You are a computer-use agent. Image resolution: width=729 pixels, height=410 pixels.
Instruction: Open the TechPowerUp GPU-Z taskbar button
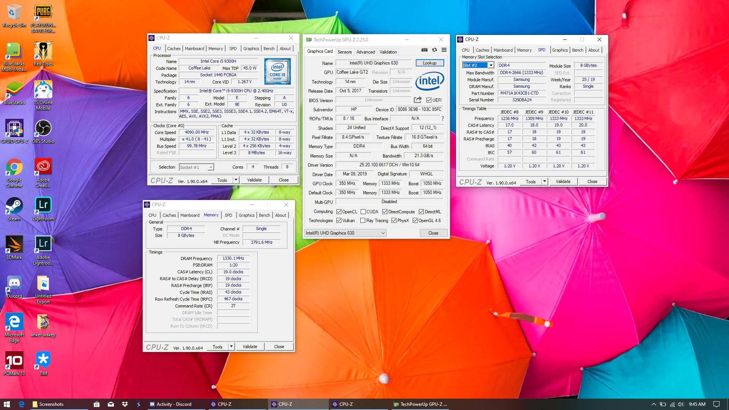coord(420,404)
